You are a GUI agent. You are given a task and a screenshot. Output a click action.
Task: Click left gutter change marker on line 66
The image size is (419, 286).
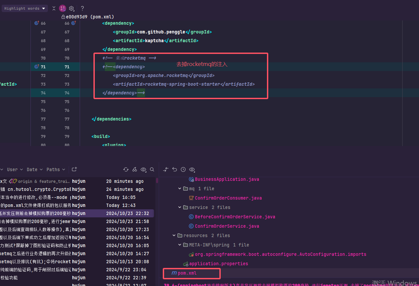pos(37,23)
